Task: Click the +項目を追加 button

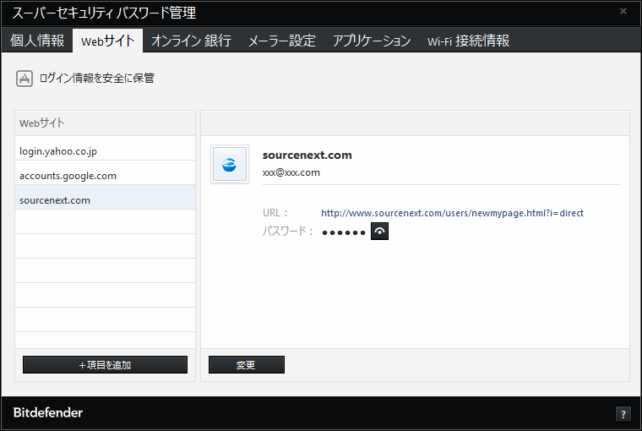Action: (x=106, y=364)
